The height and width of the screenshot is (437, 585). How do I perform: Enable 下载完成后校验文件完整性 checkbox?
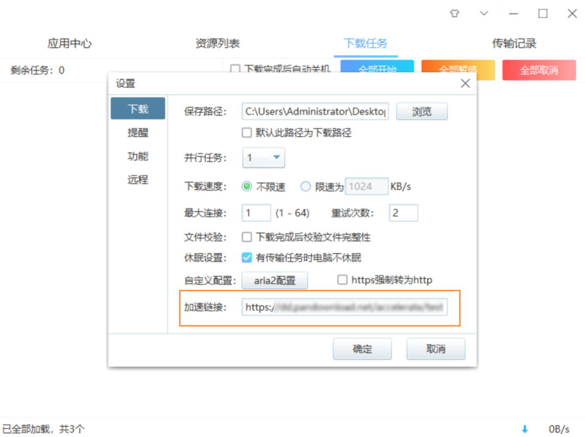coord(246,237)
